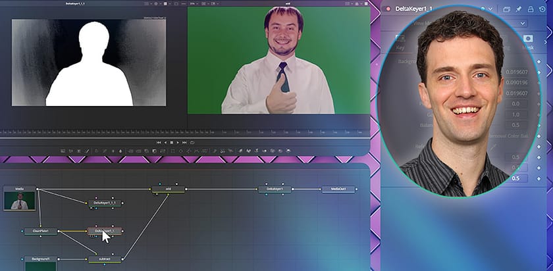The height and width of the screenshot is (271, 553).
Task: Reset the DeltaKeyer1_1 settings in the Inspector
Action: click(542, 9)
